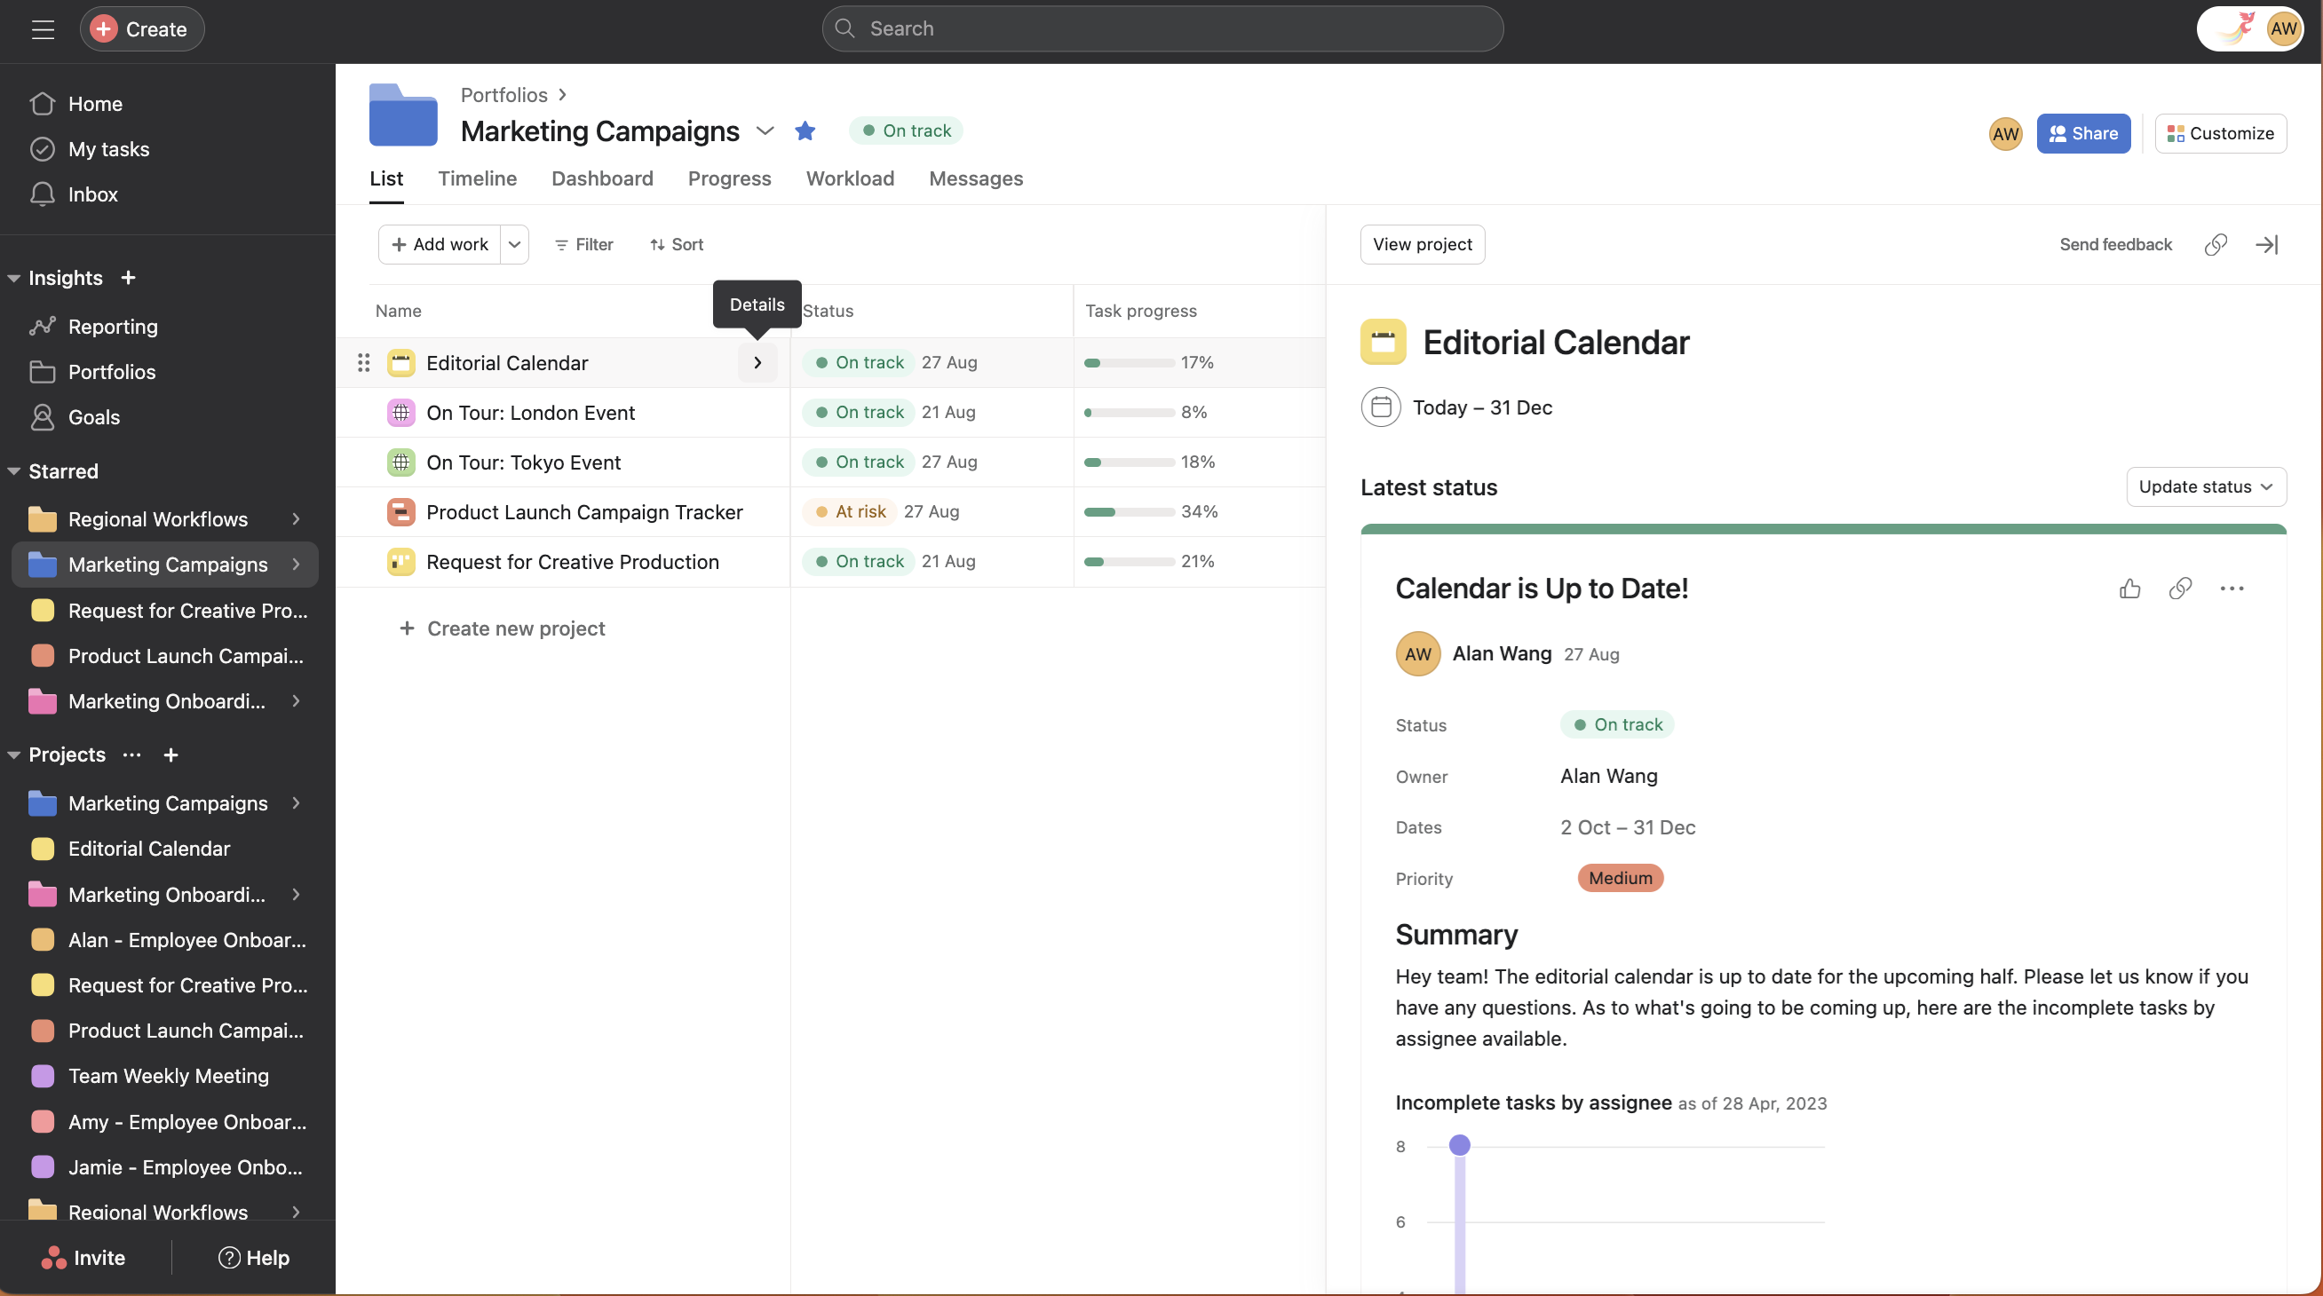Open Goals in the sidebar
This screenshot has height=1296, width=2323.
(x=94, y=416)
